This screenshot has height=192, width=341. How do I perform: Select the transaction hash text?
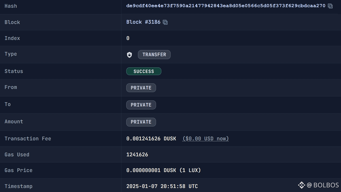(226, 6)
